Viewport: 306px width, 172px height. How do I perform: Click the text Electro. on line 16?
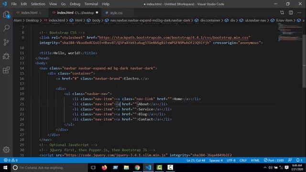coord(132,78)
